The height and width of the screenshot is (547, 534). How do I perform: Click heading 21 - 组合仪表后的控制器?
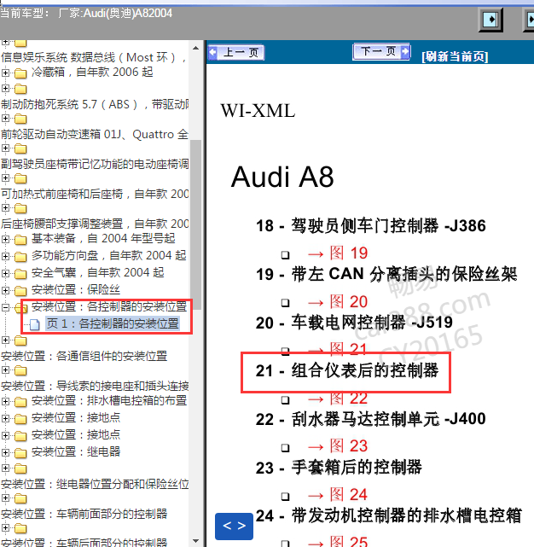point(347,370)
